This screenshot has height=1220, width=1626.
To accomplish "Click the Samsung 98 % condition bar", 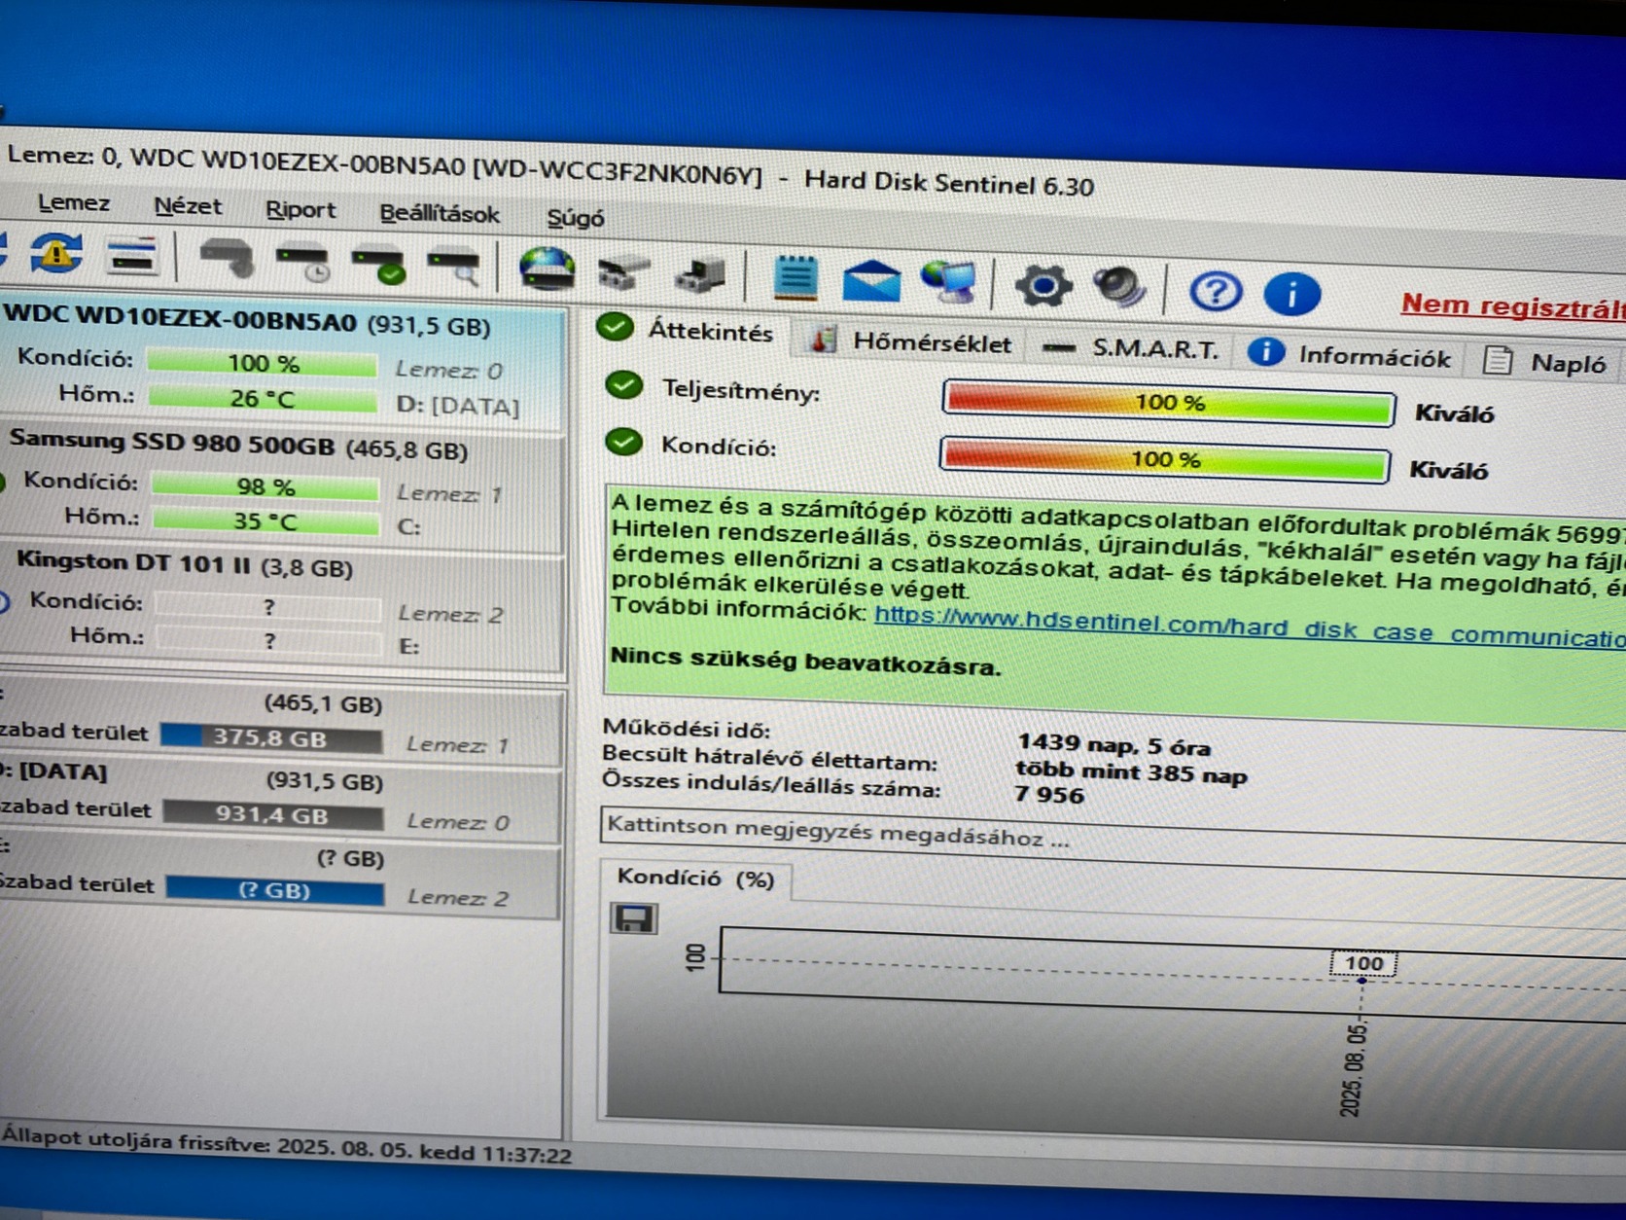I will pos(265,486).
